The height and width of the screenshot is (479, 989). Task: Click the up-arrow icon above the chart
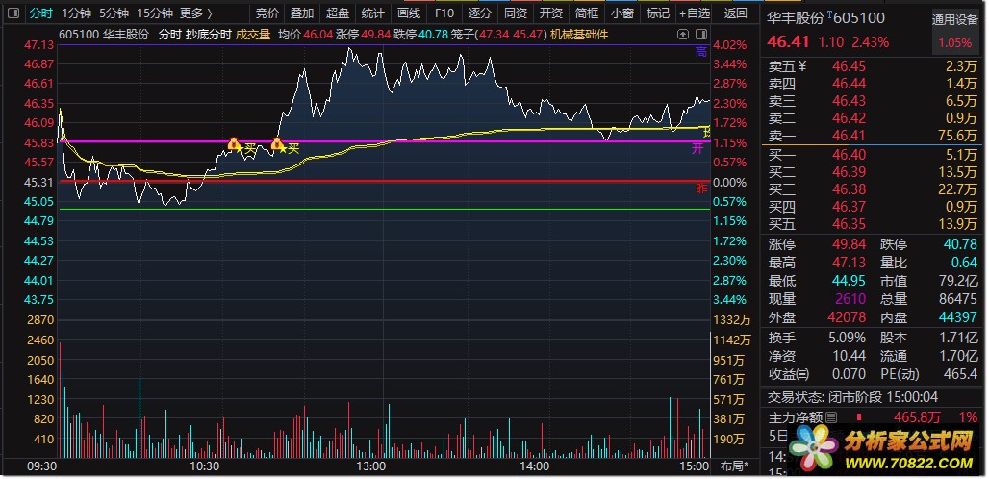(x=683, y=35)
